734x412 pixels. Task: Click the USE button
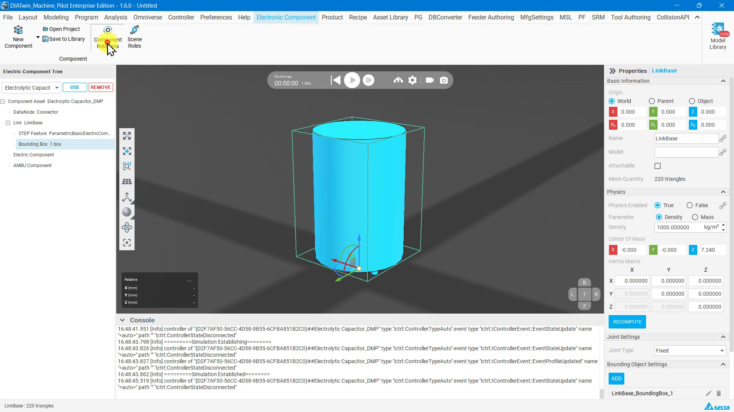75,87
